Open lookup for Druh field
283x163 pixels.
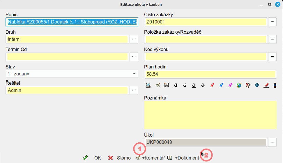(134, 39)
